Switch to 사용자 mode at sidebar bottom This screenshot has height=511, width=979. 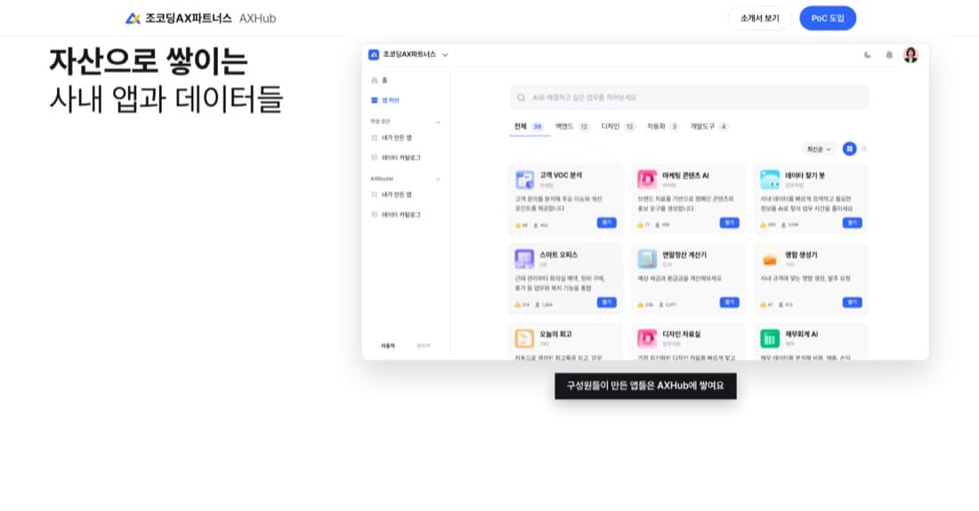tap(388, 346)
